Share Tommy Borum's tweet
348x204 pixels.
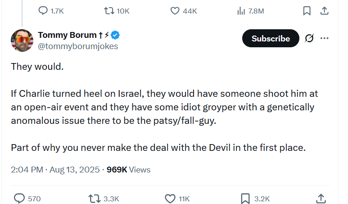[x=321, y=199]
